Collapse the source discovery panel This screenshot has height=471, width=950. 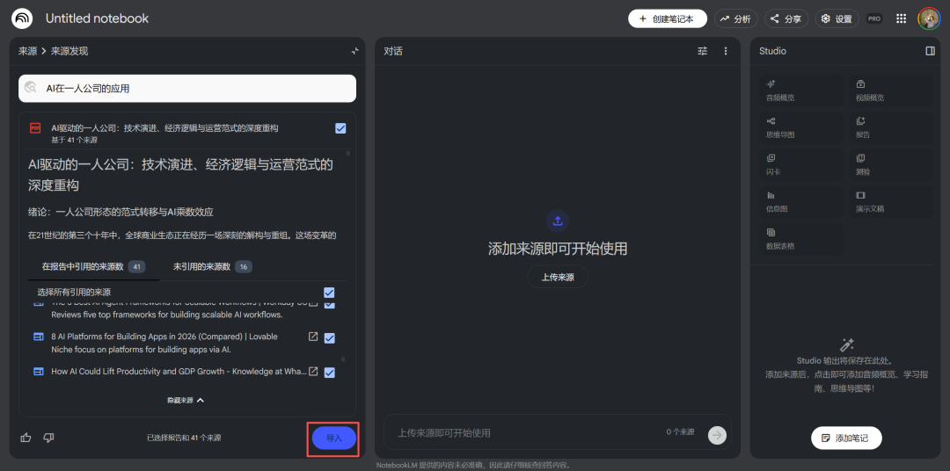click(x=355, y=52)
